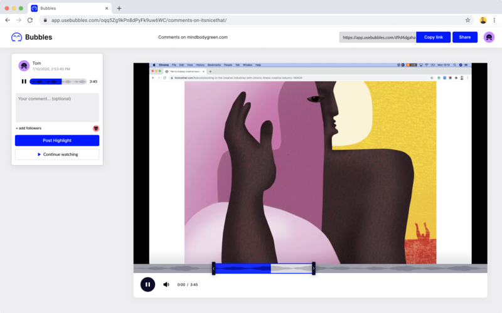
Task: Click the Bubbles logo icon
Action: [16, 38]
